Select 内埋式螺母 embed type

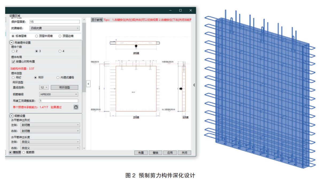(x=58, y=77)
